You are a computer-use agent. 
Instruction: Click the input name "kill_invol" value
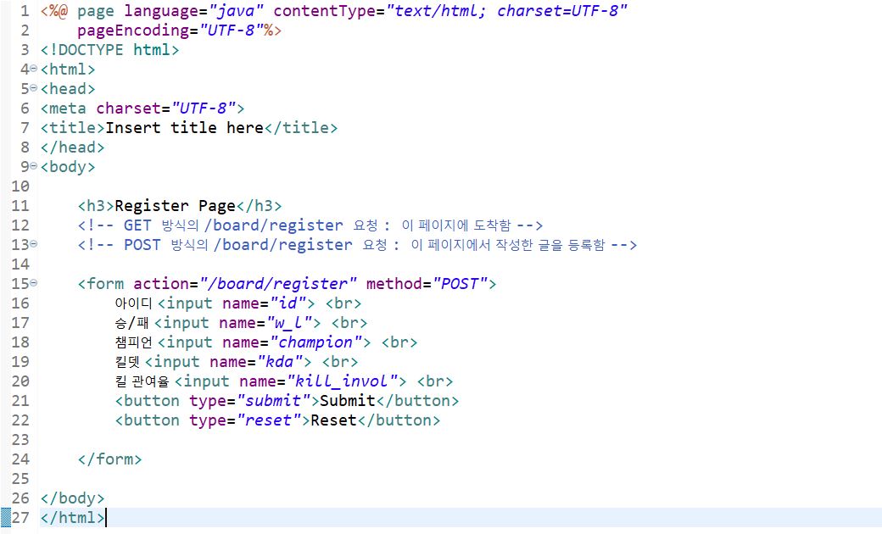pos(343,381)
